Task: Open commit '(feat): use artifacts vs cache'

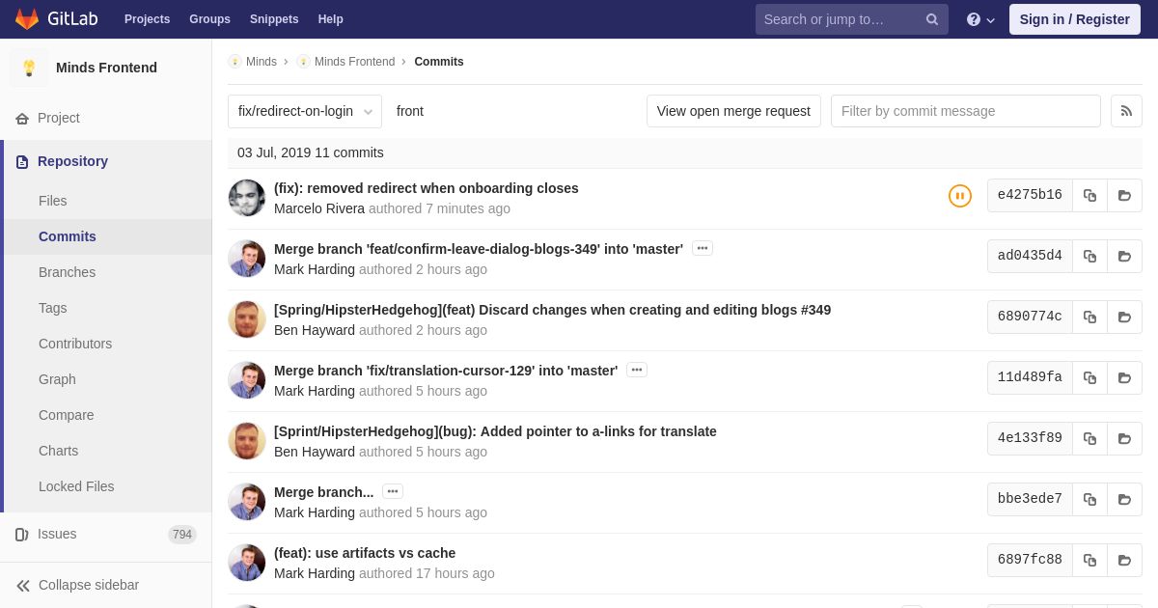Action: [x=365, y=553]
